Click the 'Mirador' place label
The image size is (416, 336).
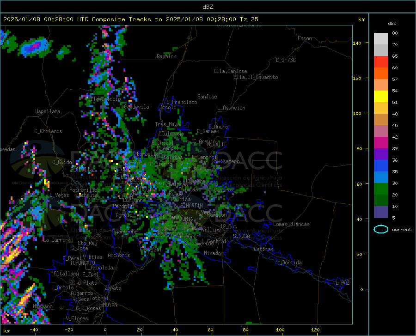pyautogui.click(x=213, y=253)
